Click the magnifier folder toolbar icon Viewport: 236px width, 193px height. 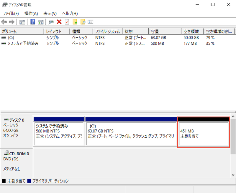(x=83, y=22)
